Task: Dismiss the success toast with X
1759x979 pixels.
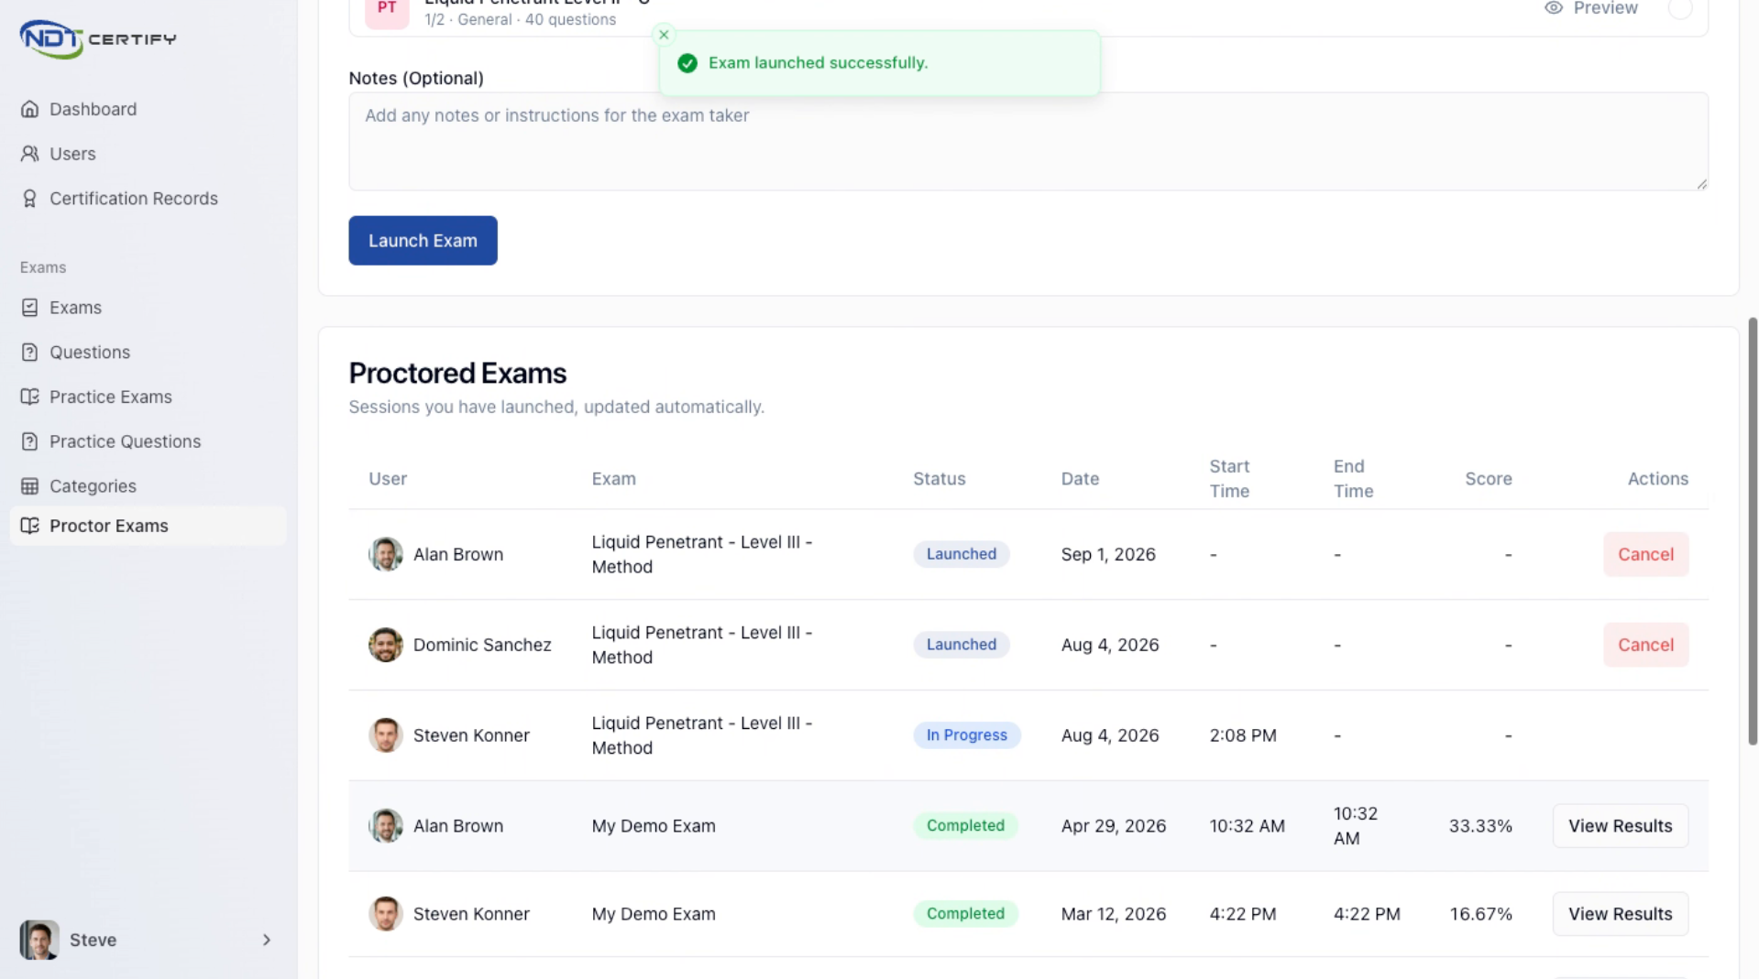Action: pos(664,35)
